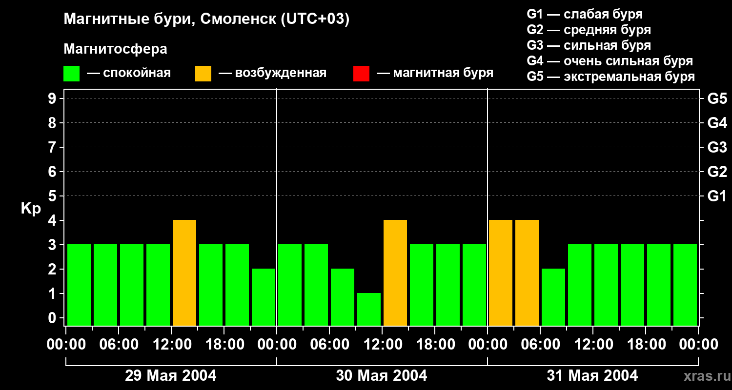
Task: Click 'G5 — экстремальная буря' legend line
Action: (610, 77)
